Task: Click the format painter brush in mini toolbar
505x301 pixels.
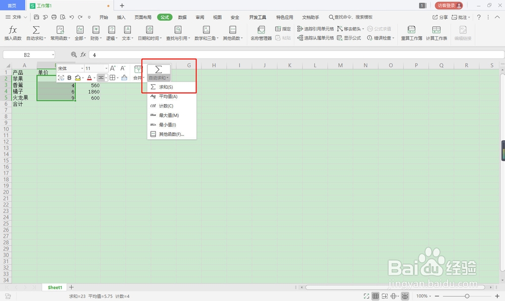Action: click(x=124, y=78)
